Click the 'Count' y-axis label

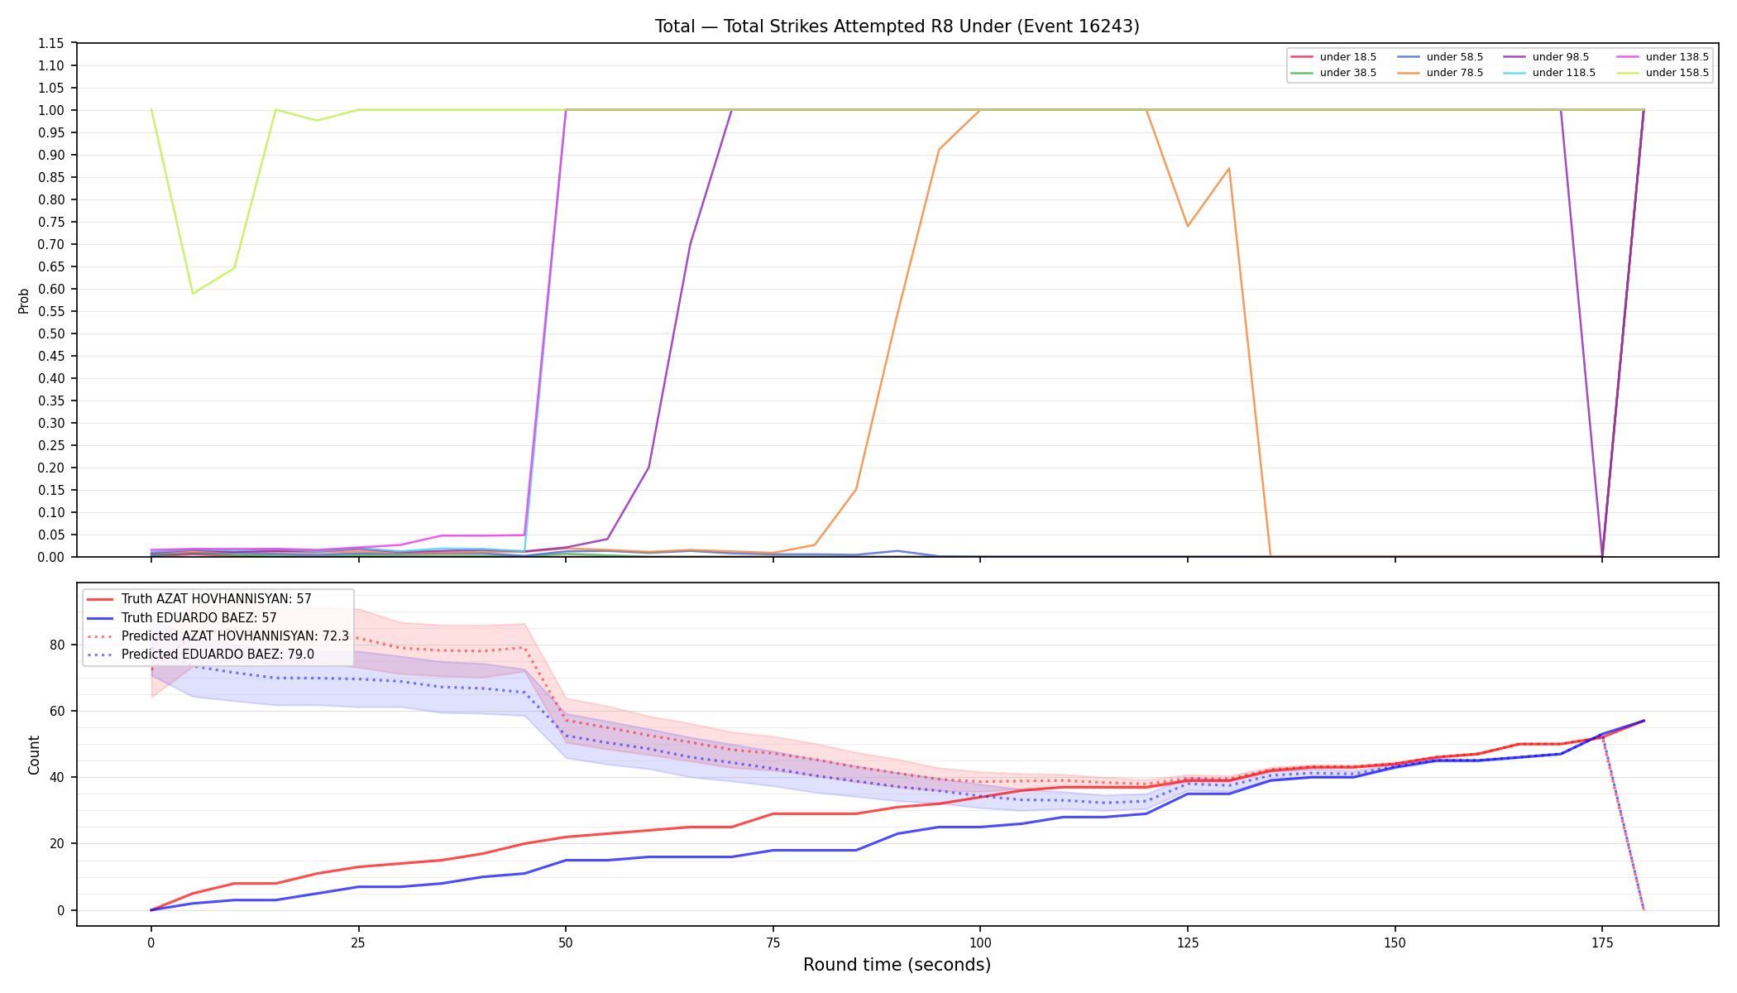[34, 755]
